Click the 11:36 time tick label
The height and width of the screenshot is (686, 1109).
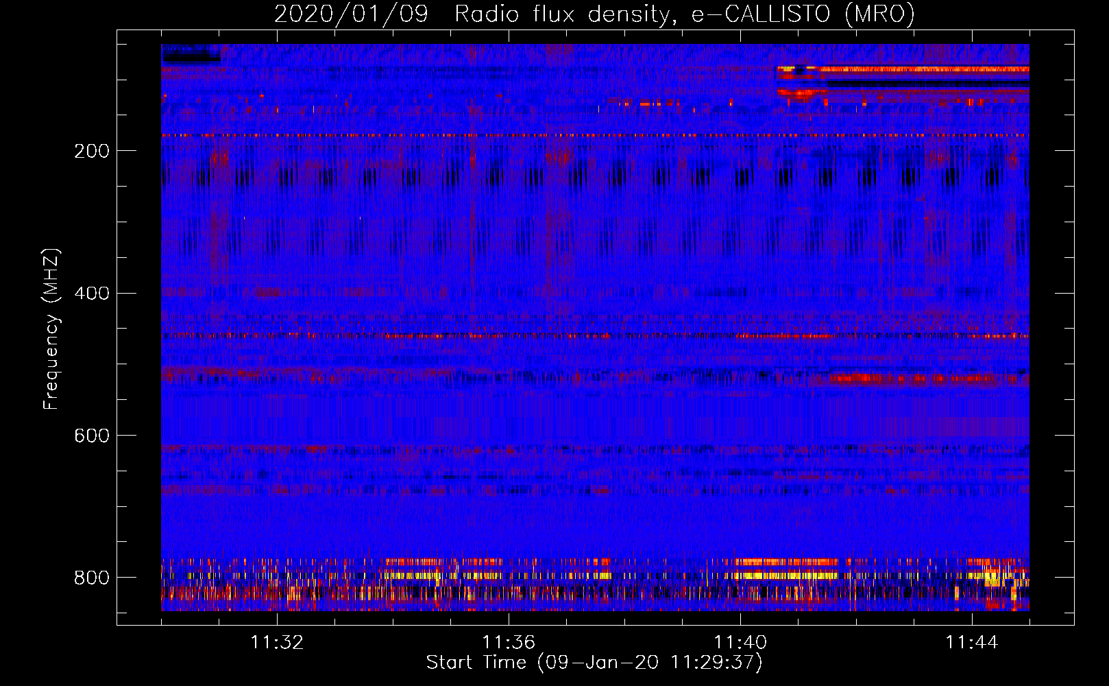click(x=509, y=643)
